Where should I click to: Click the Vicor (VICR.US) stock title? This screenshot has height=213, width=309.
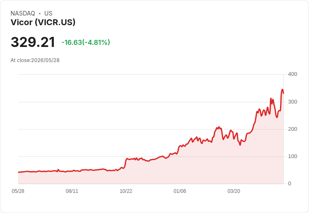(43, 22)
